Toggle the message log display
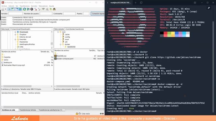Screen dimensions: 216x121 click(x=9, y=9)
